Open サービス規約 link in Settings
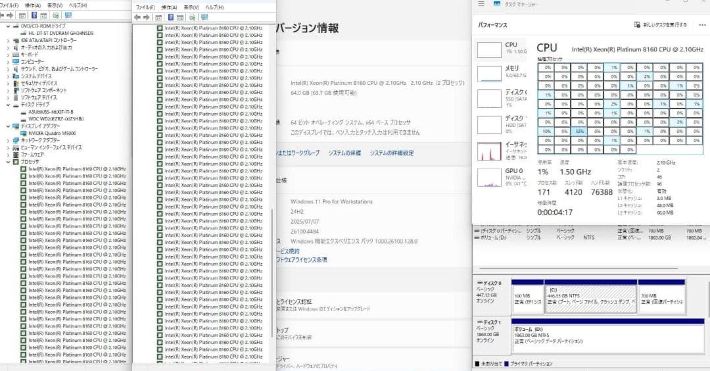710x371 pixels. (288, 251)
